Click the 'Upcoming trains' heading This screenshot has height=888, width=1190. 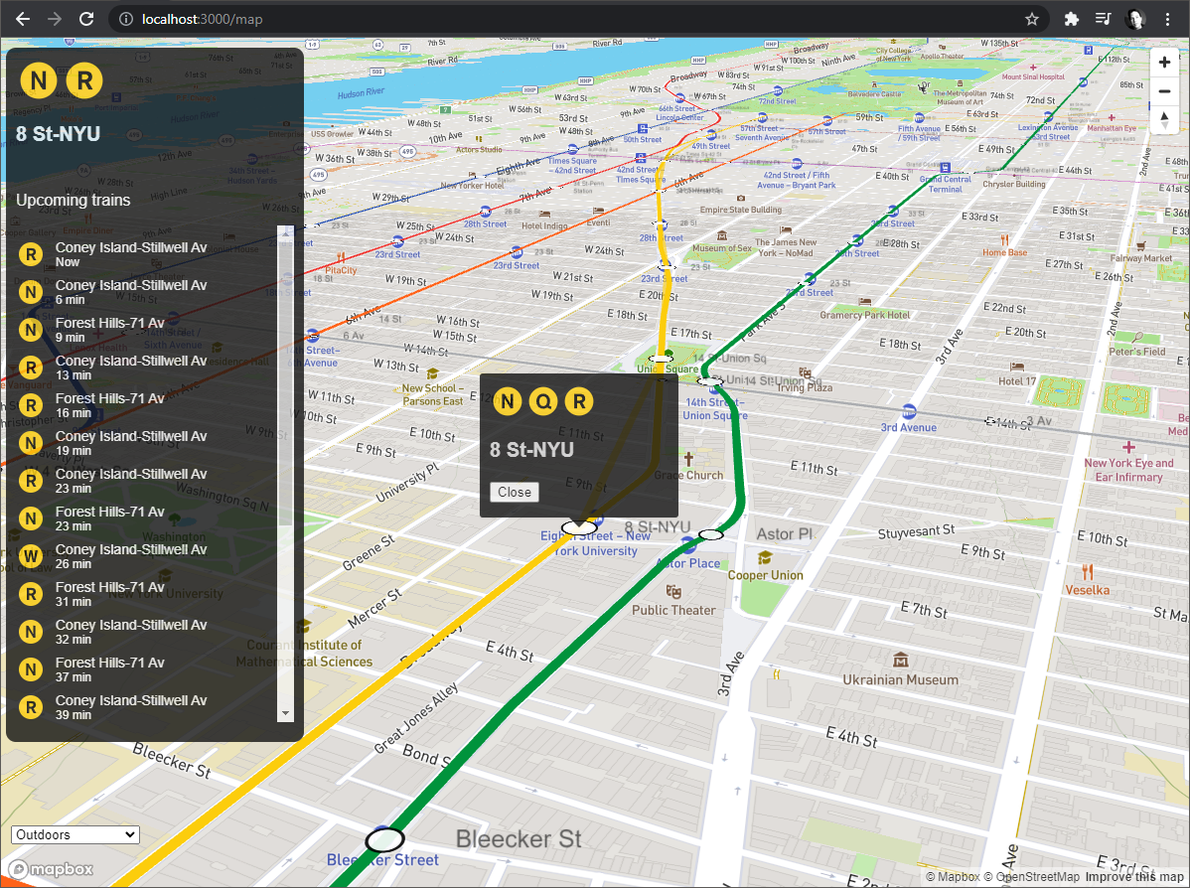point(73,201)
